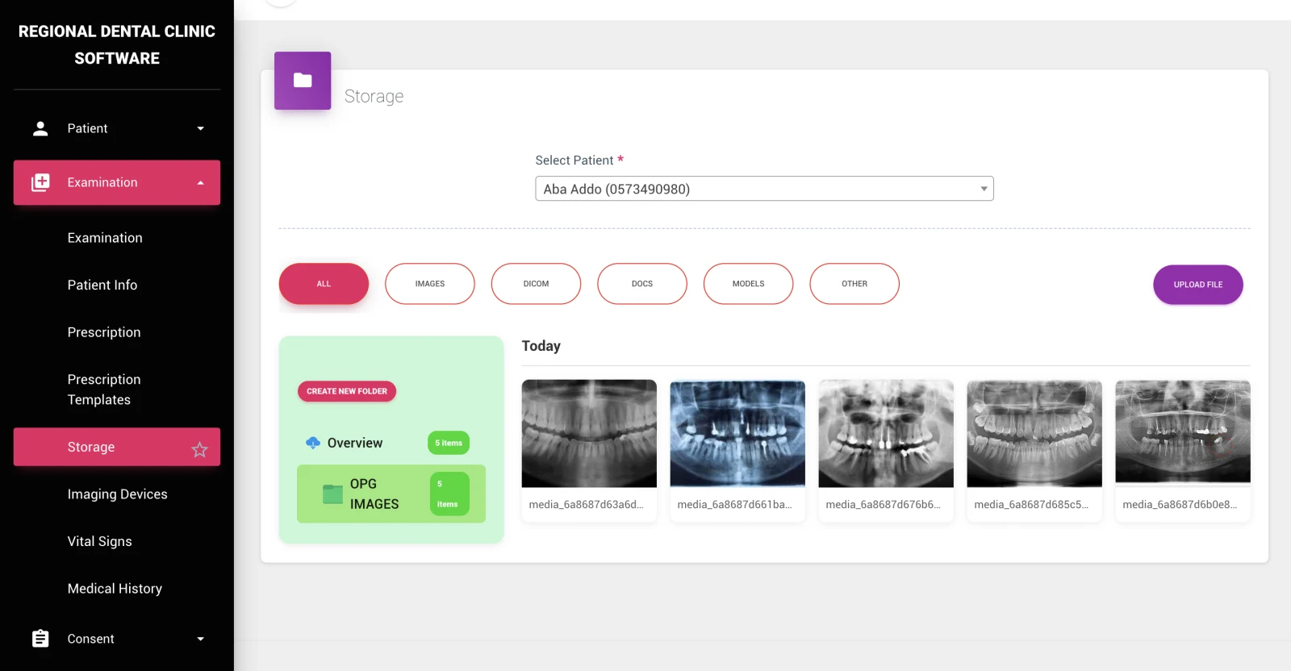
Task: Collapse the Examination menu arrow
Action: pyautogui.click(x=201, y=182)
